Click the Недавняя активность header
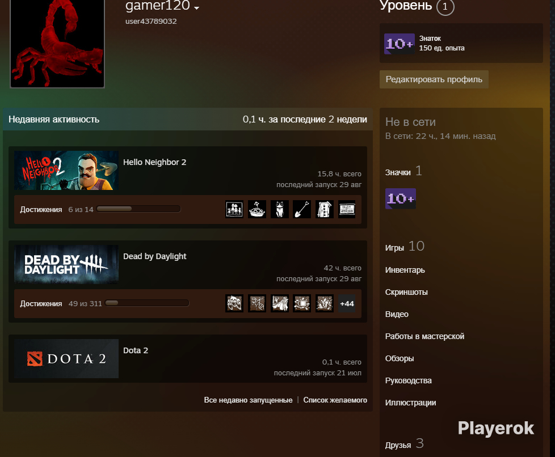Image resolution: width=555 pixels, height=457 pixels. pyautogui.click(x=54, y=120)
